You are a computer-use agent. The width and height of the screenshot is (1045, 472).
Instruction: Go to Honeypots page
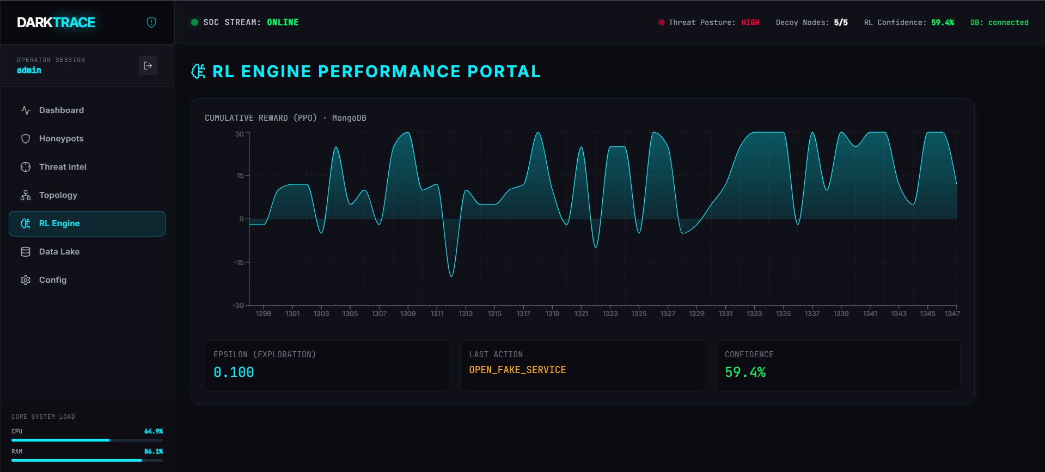[87, 139]
